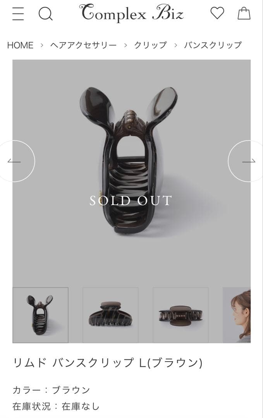Select the model wearing clip thumbnail
263x418 pixels.
coord(237,315)
